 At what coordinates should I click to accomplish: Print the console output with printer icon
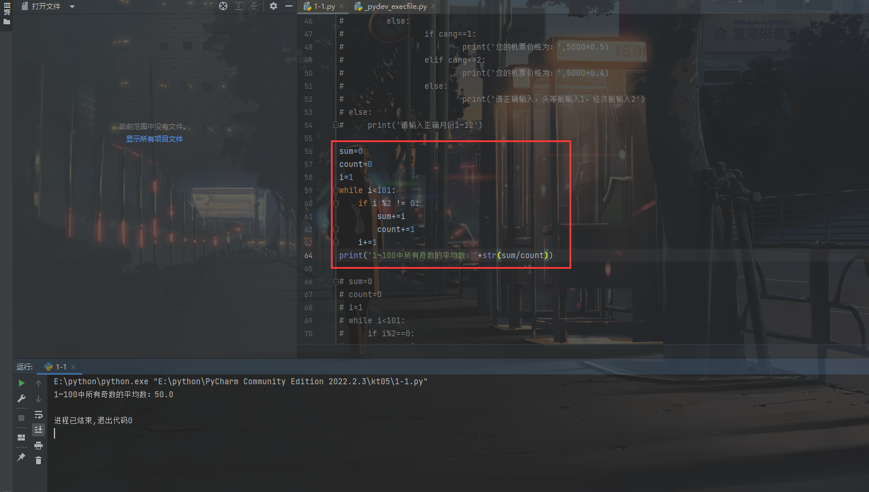[x=38, y=445]
